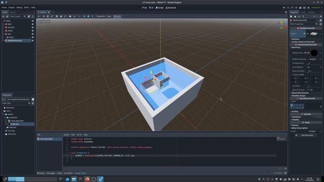This screenshot has width=324, height=182.
Task: Hide the Water node
Action: point(32,31)
